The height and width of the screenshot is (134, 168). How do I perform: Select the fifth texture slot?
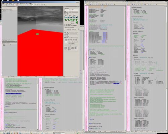[x=76, y=42]
